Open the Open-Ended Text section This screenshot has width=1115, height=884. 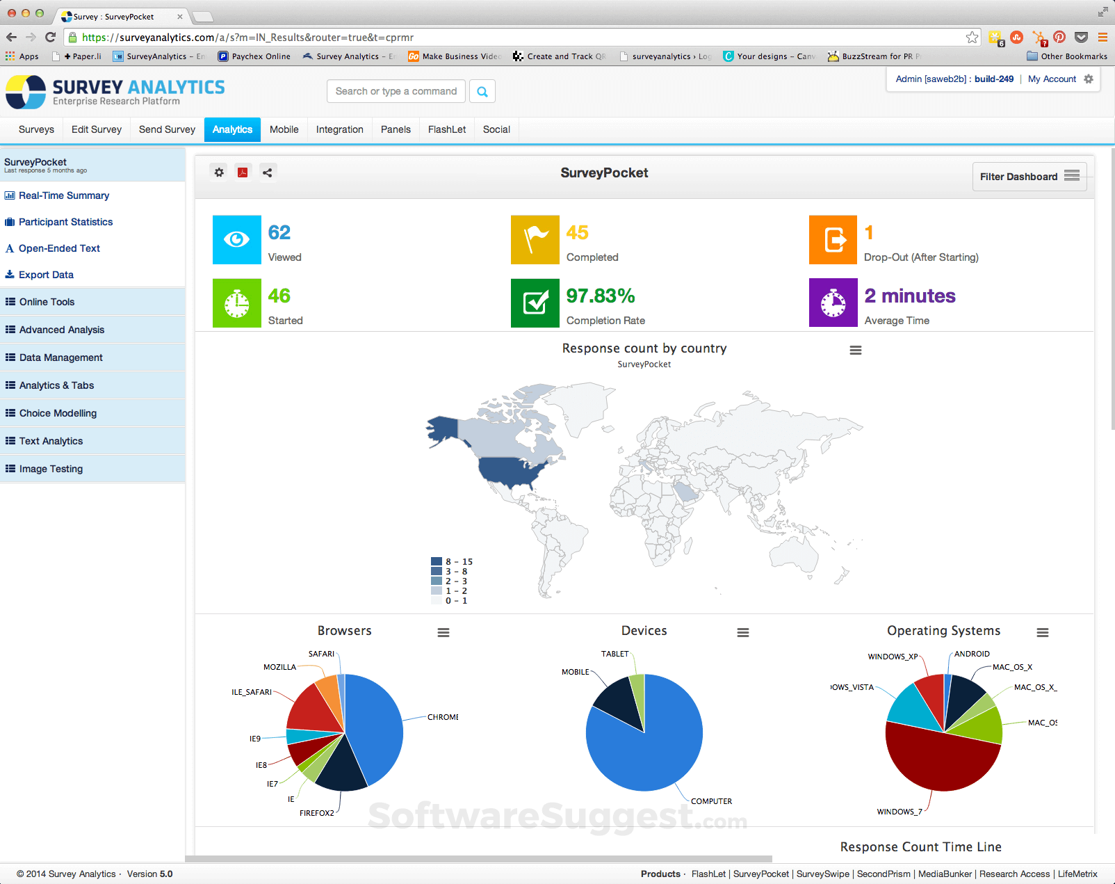59,248
